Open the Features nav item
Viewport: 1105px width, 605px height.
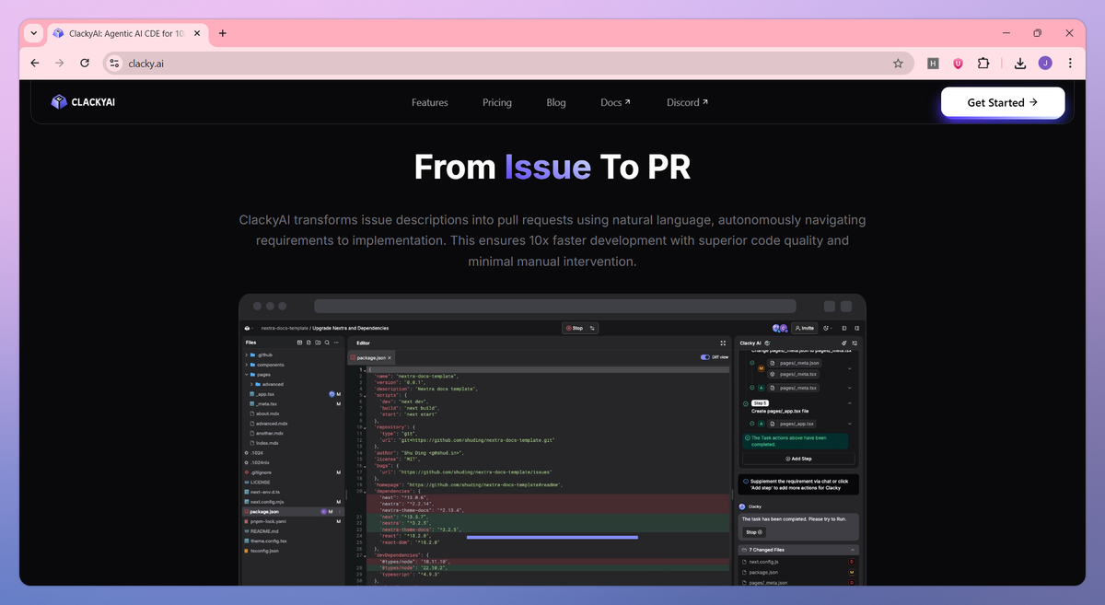tap(430, 102)
